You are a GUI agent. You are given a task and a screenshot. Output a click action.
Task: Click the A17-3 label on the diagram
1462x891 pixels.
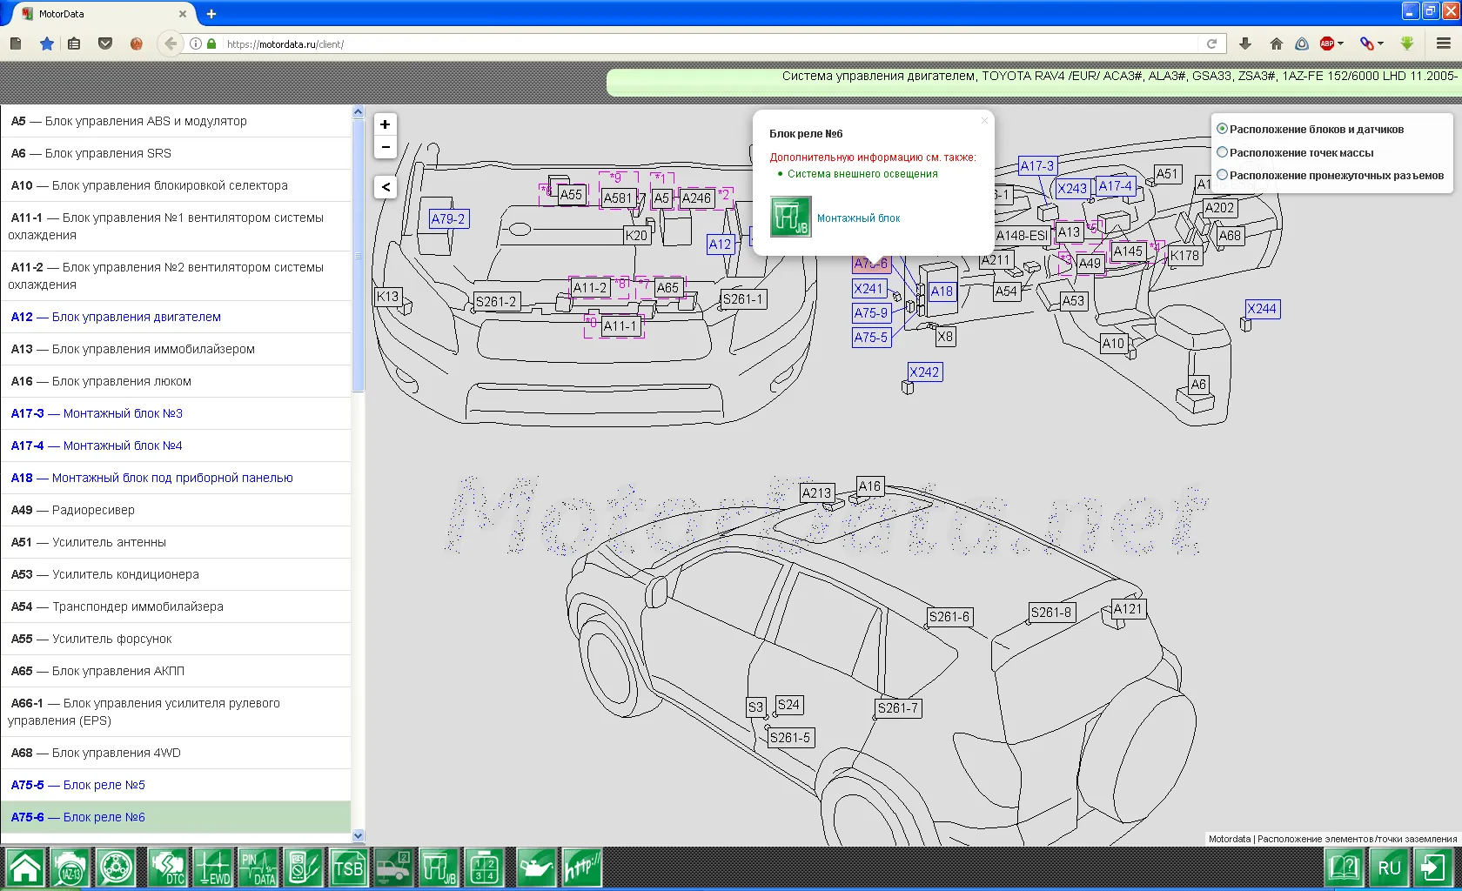[1037, 166]
